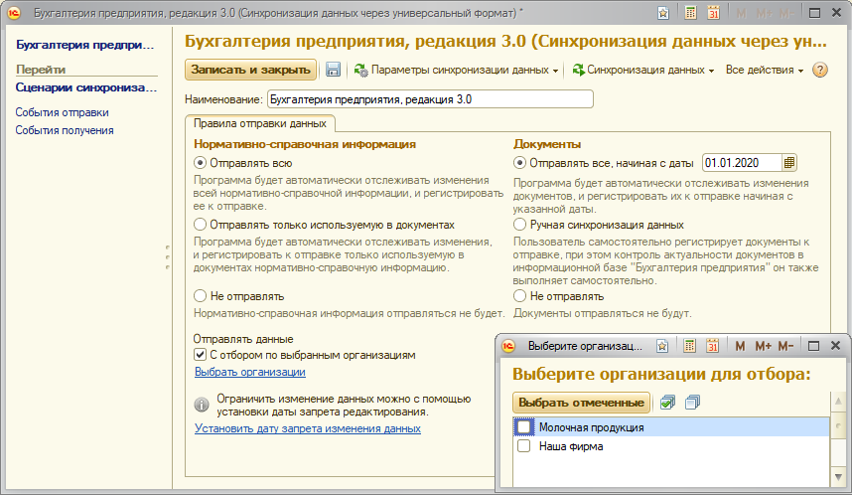Click 'Записать и закрыть' button
This screenshot has width=852, height=495.
click(250, 70)
